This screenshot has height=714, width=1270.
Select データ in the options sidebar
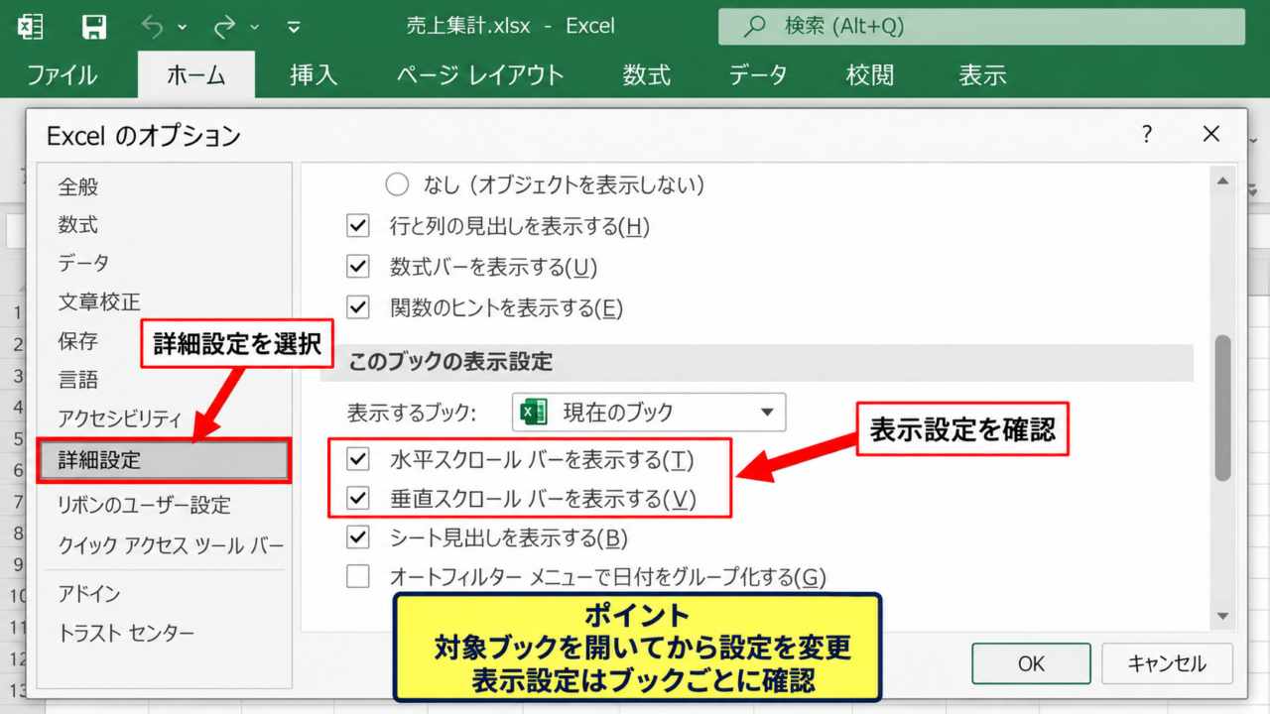click(165, 263)
